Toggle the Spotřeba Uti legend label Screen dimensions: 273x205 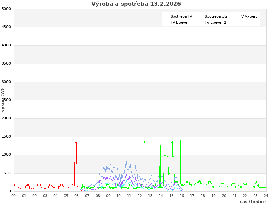pyautogui.click(x=216, y=16)
